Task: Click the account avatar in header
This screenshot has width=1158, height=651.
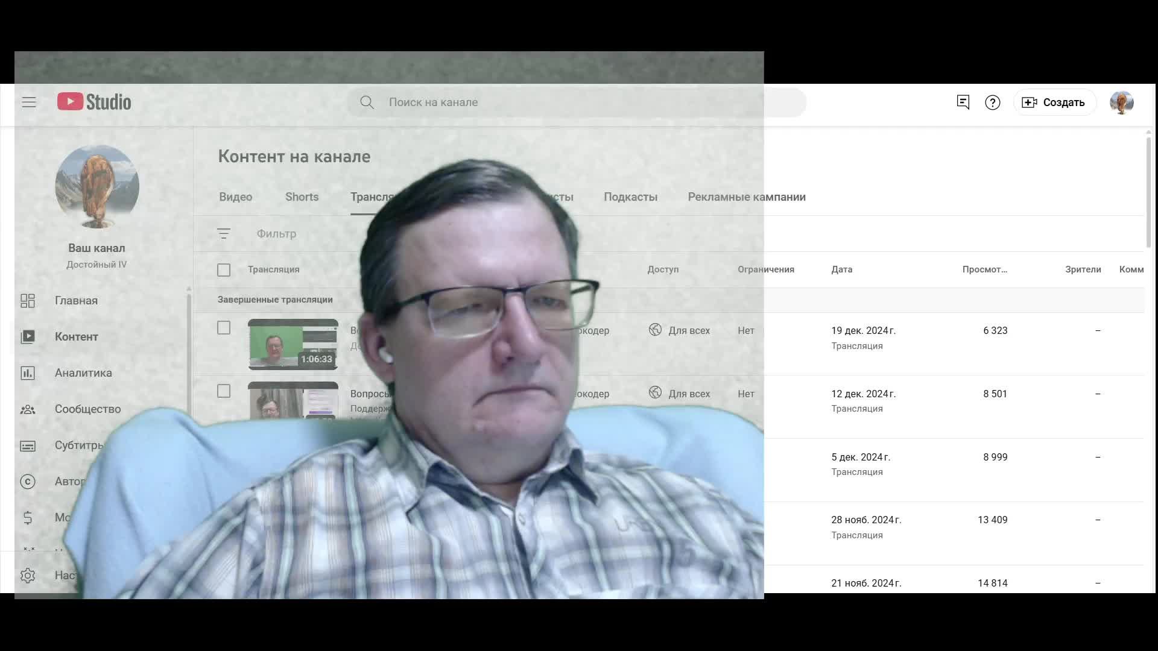Action: (x=1121, y=102)
